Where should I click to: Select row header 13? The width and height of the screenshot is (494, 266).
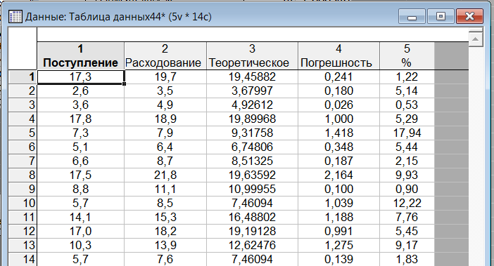tap(23, 245)
